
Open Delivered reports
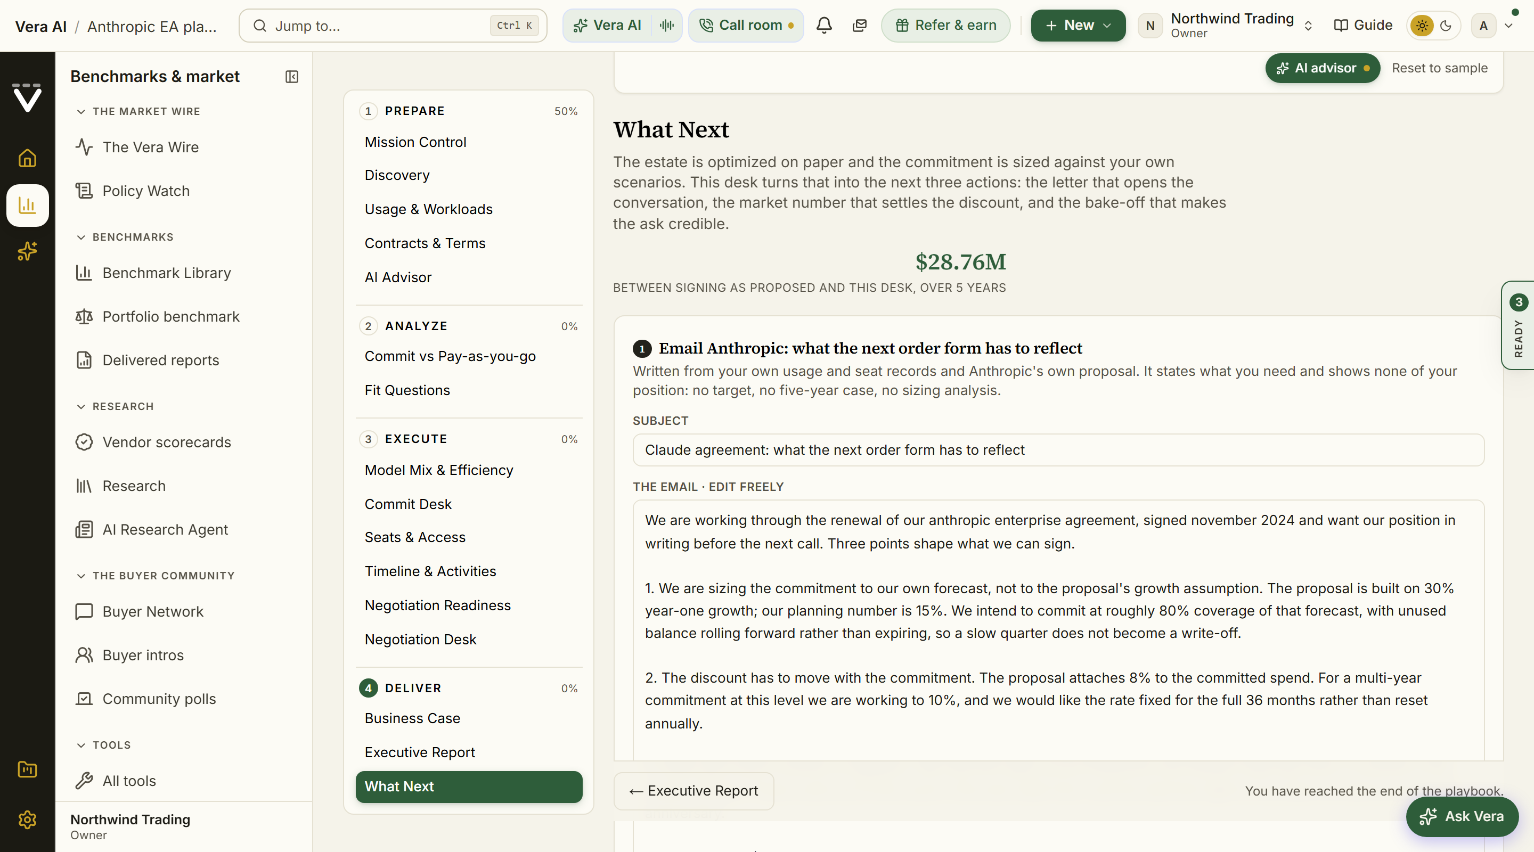(185, 360)
